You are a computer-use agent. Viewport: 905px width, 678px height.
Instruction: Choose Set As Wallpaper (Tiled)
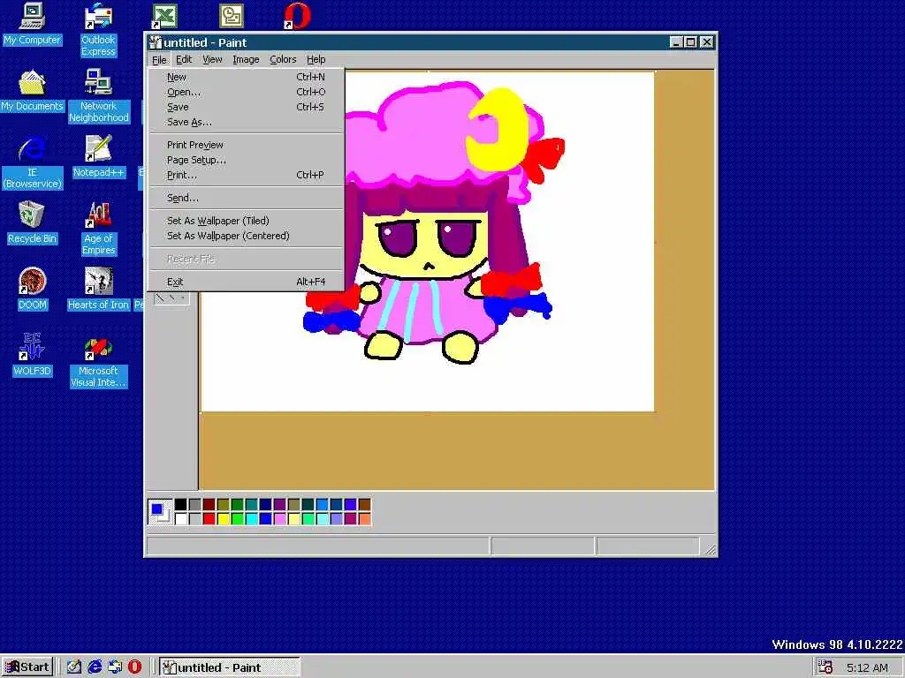[x=246, y=221]
